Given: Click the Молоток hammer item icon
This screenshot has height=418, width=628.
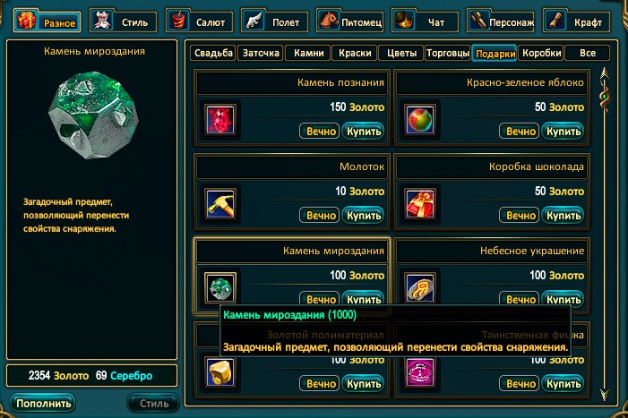Looking at the screenshot, I should coord(219,203).
